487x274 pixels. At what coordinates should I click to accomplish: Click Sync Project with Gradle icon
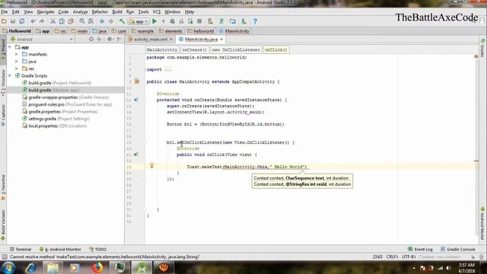pyautogui.click(x=221, y=21)
